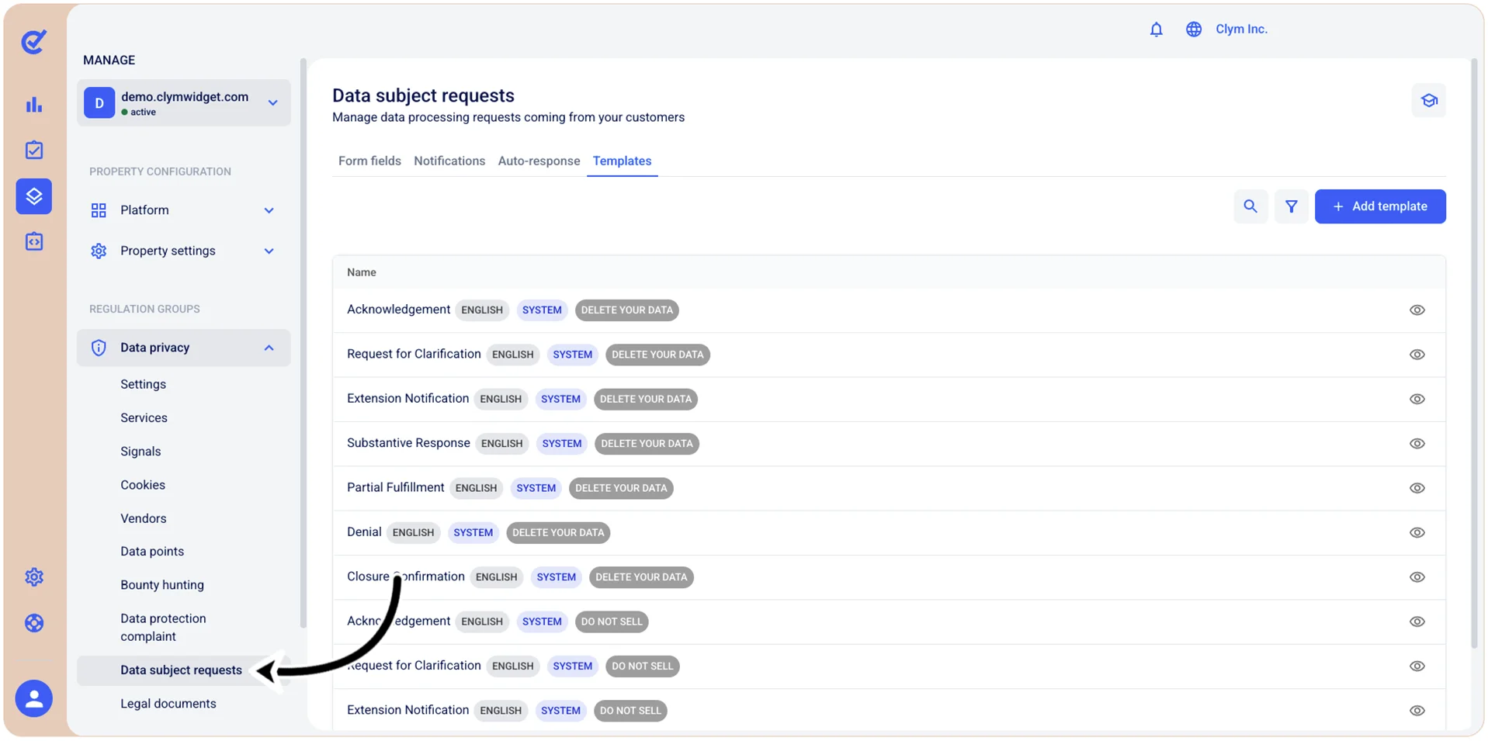This screenshot has width=1488, height=741.
Task: Open the user profile avatar icon
Action: [34, 698]
